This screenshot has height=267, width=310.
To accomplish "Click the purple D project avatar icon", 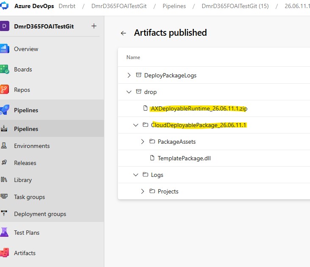I will (4, 26).
